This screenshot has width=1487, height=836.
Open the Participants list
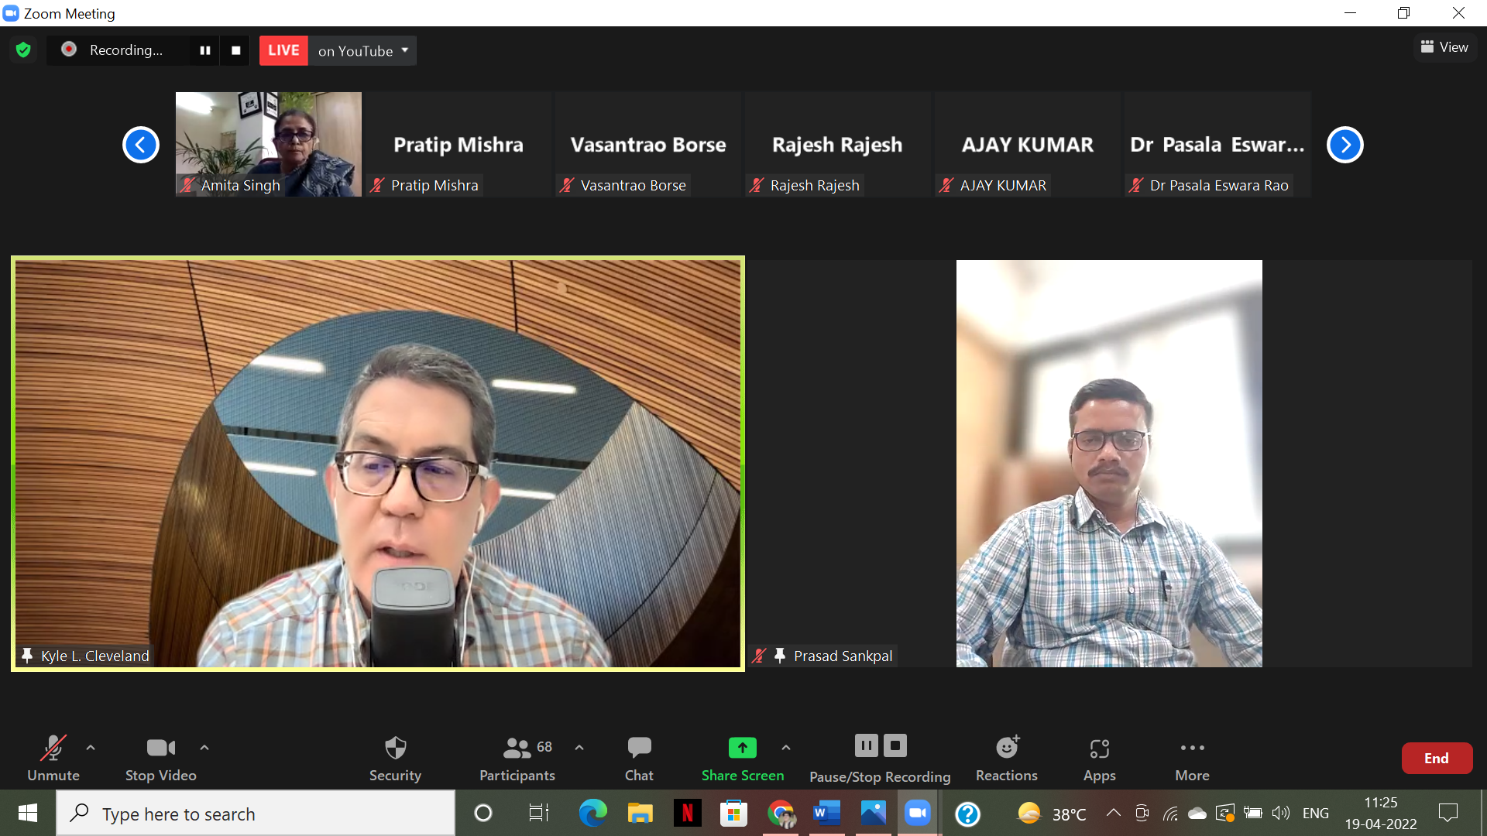[517, 758]
